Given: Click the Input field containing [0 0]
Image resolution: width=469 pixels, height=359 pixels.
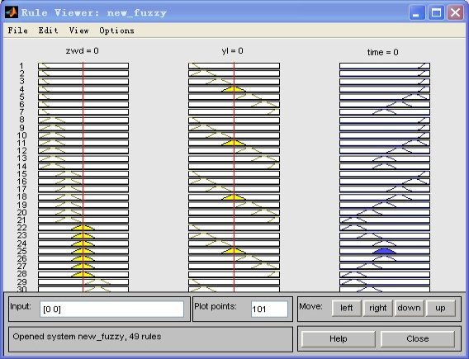Looking at the screenshot, I should tap(111, 309).
